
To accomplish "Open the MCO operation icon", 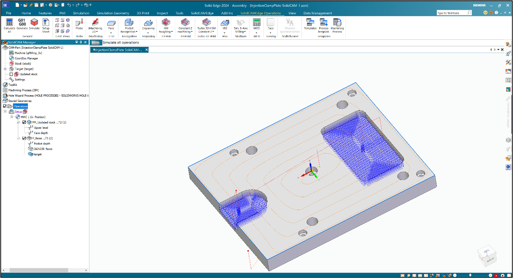I will [x=256, y=24].
